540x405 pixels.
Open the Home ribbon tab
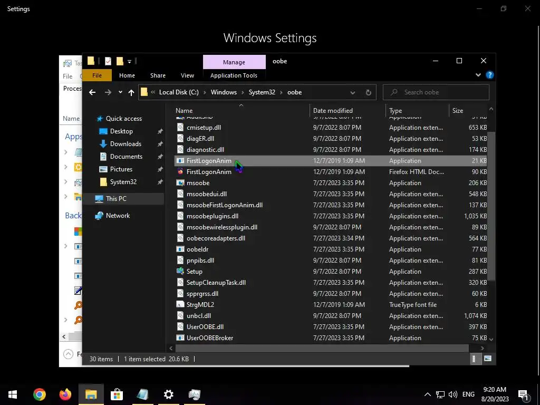coord(127,75)
